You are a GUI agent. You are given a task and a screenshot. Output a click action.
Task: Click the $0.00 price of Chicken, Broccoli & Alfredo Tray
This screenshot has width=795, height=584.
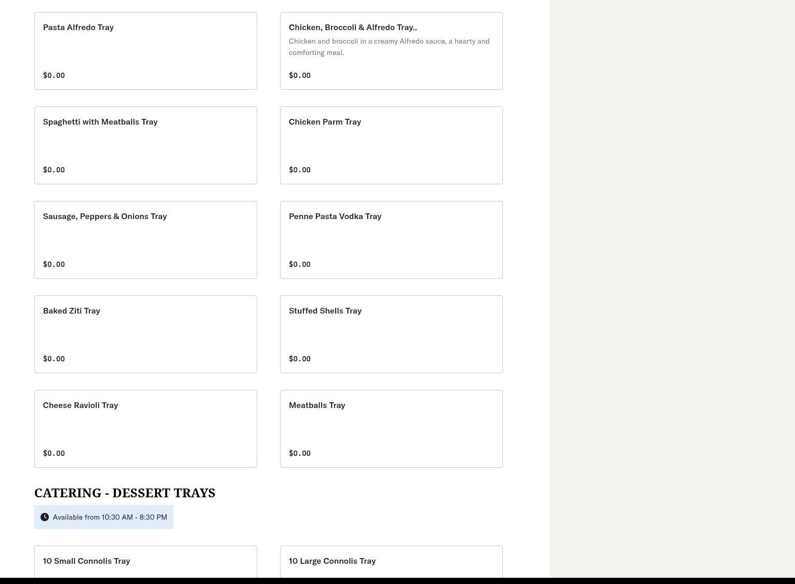pos(300,75)
